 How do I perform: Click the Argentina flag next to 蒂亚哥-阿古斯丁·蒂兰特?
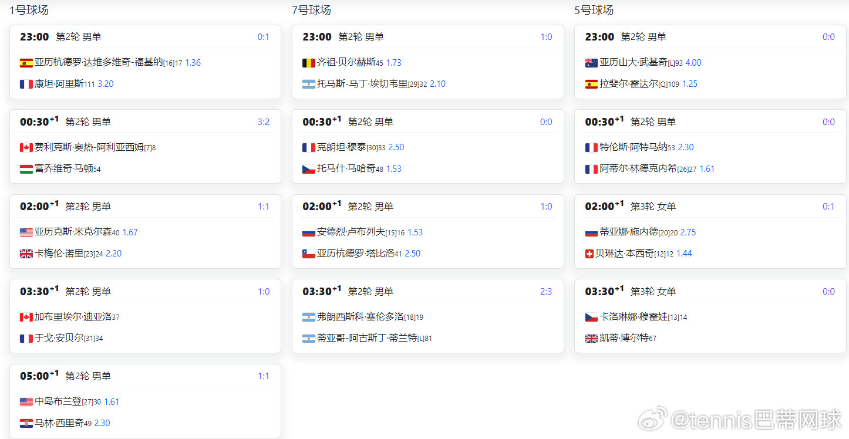309,338
